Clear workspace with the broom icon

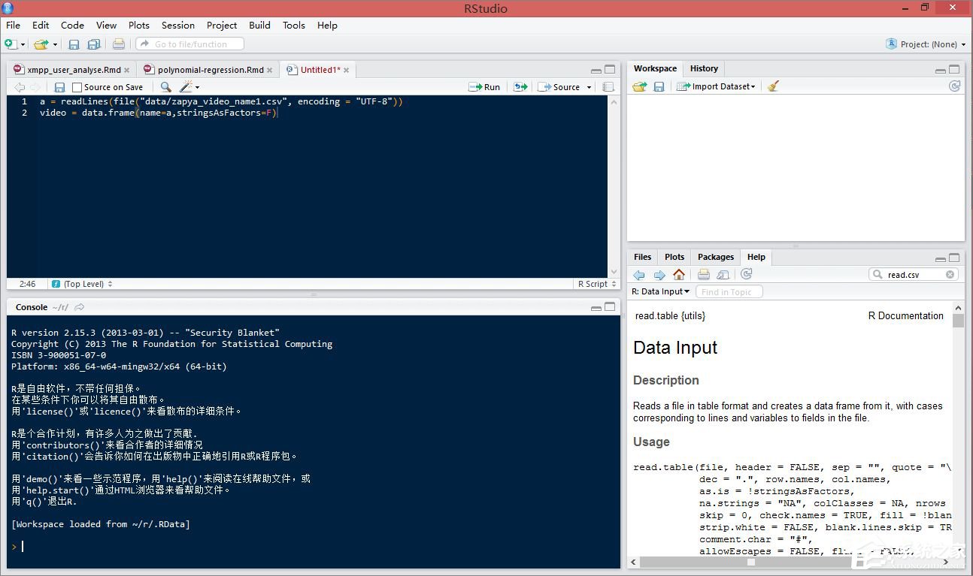[773, 86]
